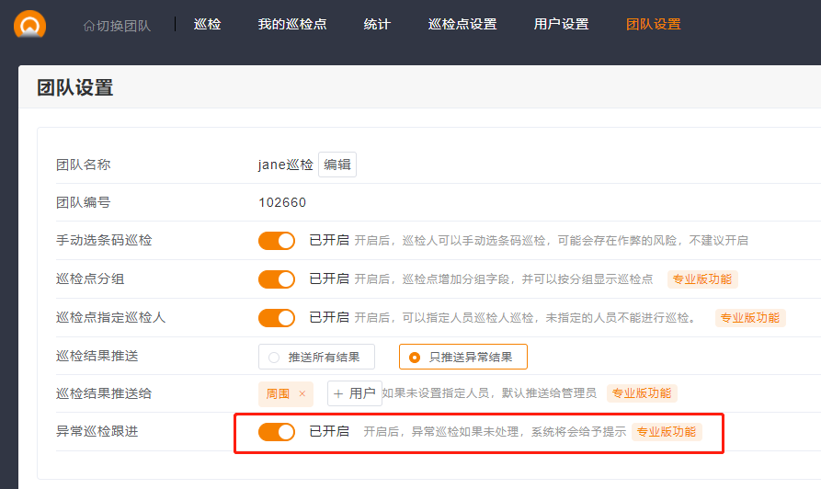This screenshot has height=489, width=821.
Task: Remove the 周围 tag with its x icon
Action: 302,393
